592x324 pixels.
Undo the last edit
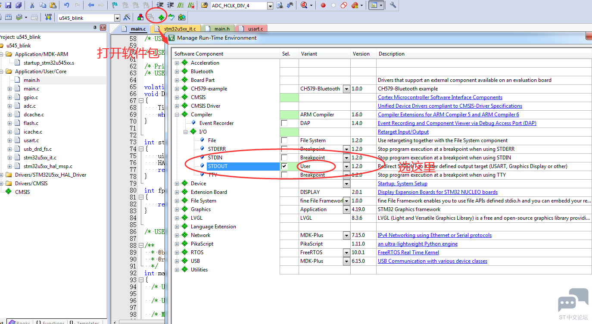tap(66, 5)
